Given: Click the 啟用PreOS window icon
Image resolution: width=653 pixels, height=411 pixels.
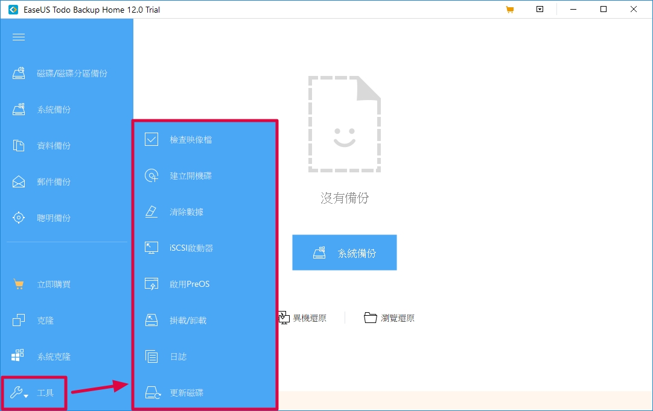Looking at the screenshot, I should [151, 284].
